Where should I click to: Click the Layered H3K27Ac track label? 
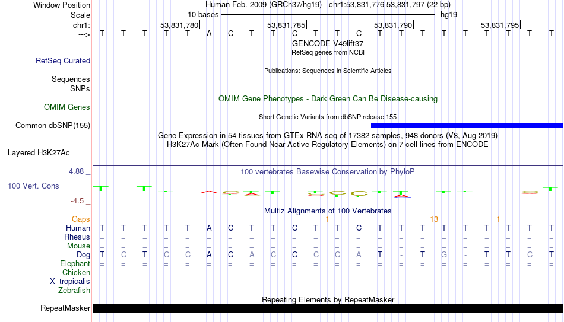click(x=39, y=153)
